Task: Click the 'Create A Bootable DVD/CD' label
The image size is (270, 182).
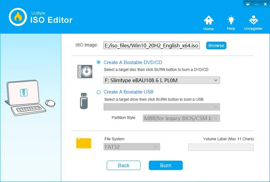Action: click(133, 62)
